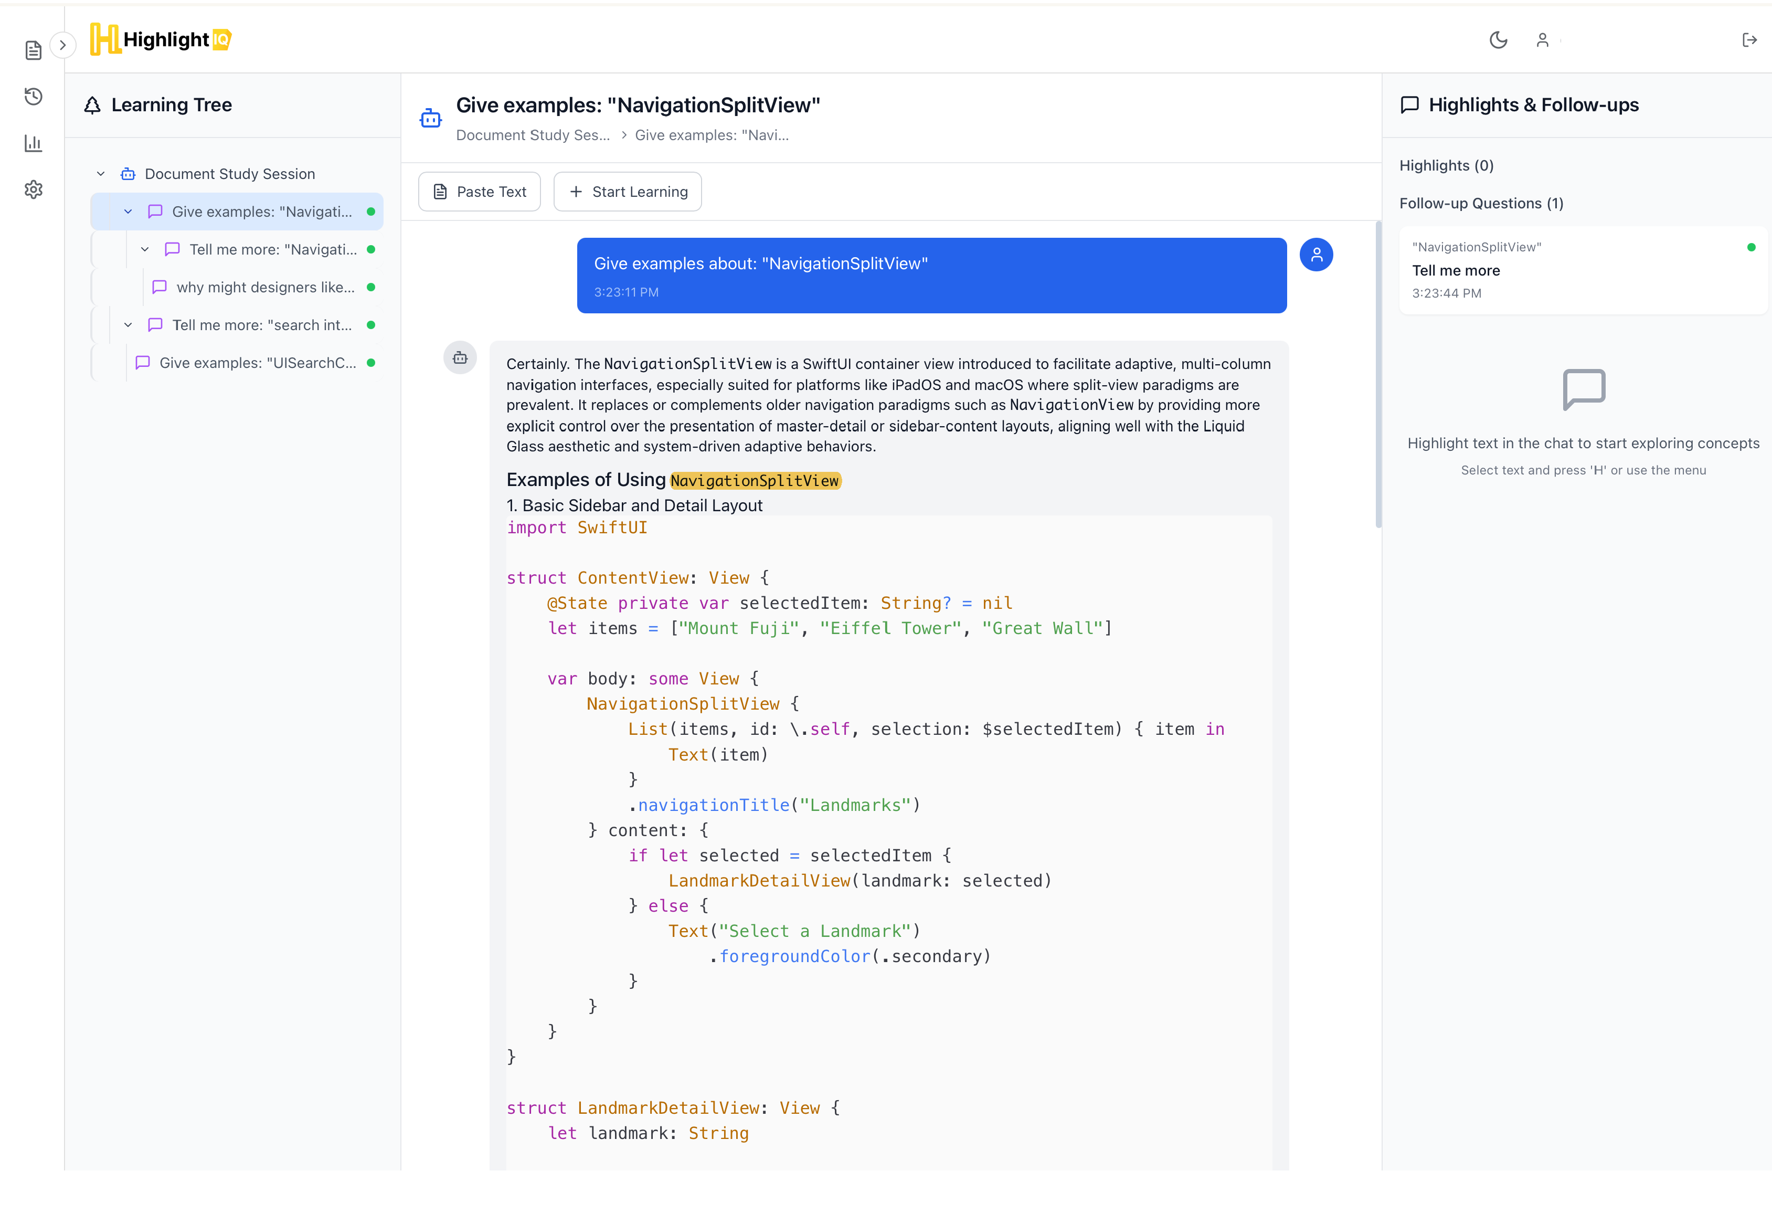1772x1224 pixels.
Task: Click the green dot beside the UISearchC node
Action: 371,363
